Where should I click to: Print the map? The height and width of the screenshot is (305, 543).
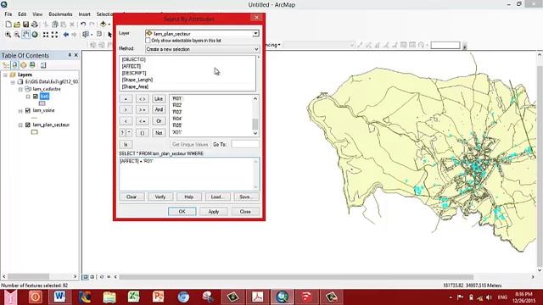pos(34,25)
